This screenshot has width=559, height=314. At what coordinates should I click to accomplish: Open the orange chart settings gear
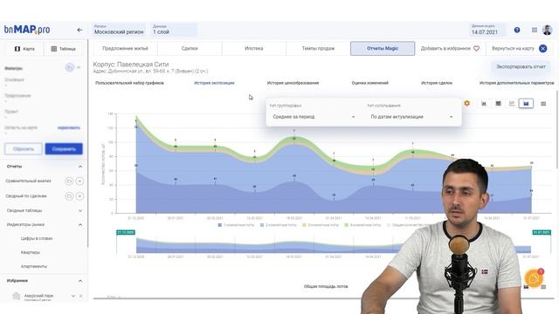pos(466,103)
